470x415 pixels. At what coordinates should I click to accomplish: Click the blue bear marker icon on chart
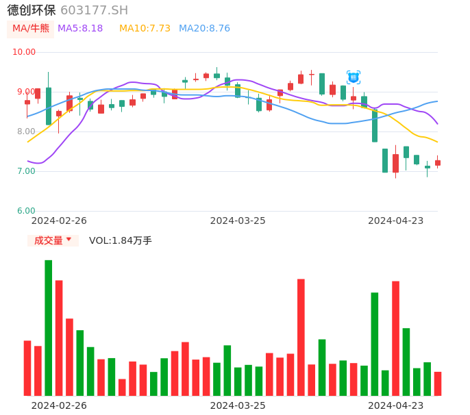pyautogui.click(x=353, y=77)
